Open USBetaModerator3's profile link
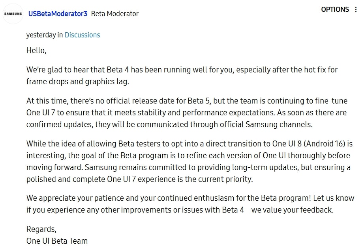Screen dimensions: 364x248 (x=58, y=14)
